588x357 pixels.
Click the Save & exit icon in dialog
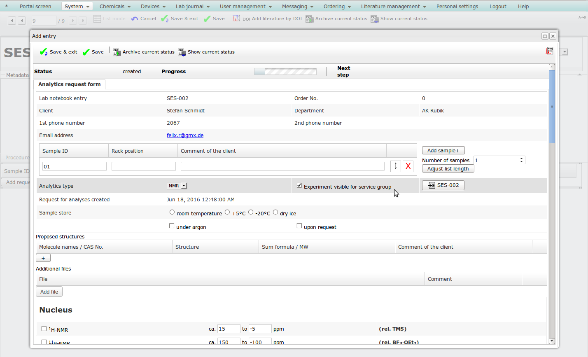[x=44, y=52]
